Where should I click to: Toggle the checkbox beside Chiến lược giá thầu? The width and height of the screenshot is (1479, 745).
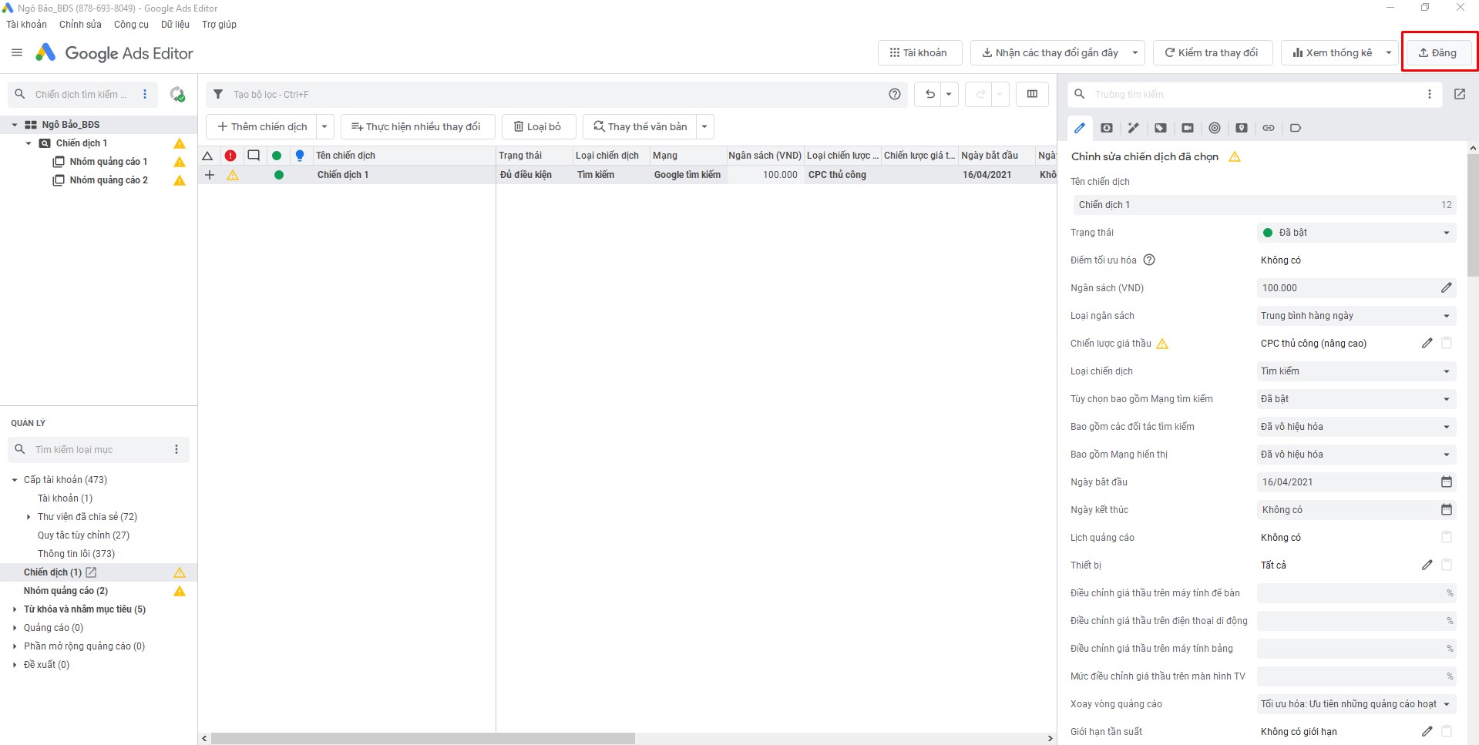[x=1446, y=343]
